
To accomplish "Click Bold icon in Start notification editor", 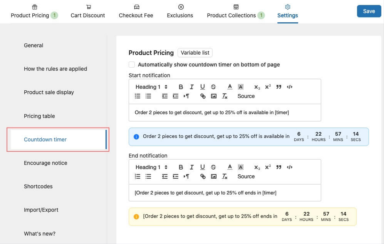I will click(x=181, y=87).
